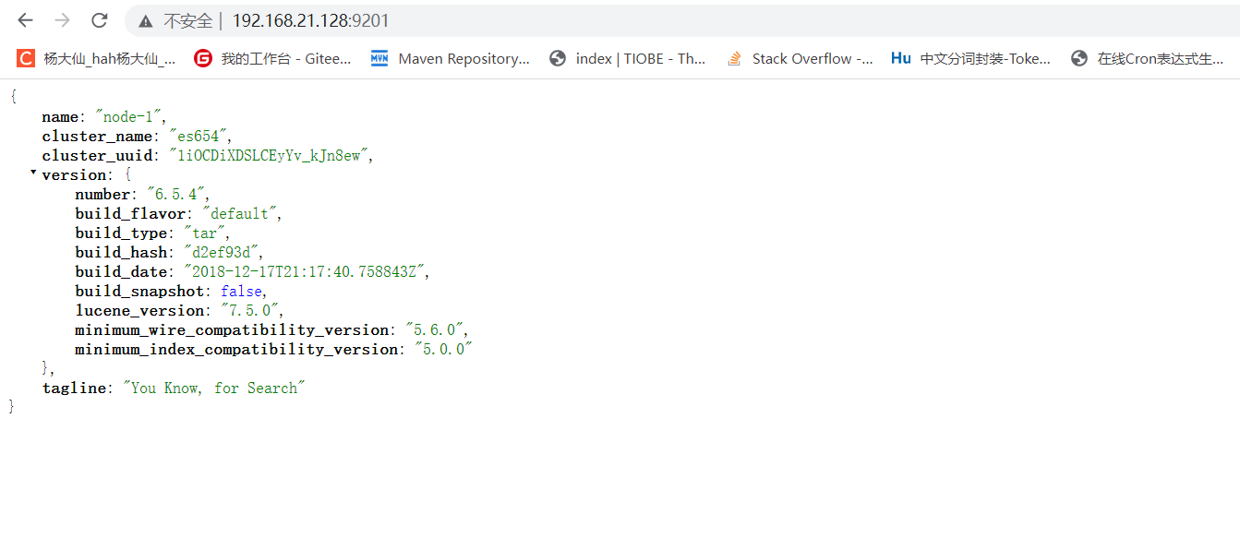Reload the page with refresh icon

[98, 19]
